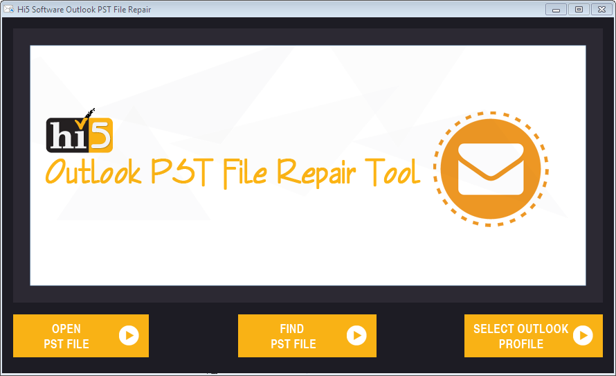Minimize the Hi5 Software window
Viewport: 616px width, 376px height.
pyautogui.click(x=556, y=10)
